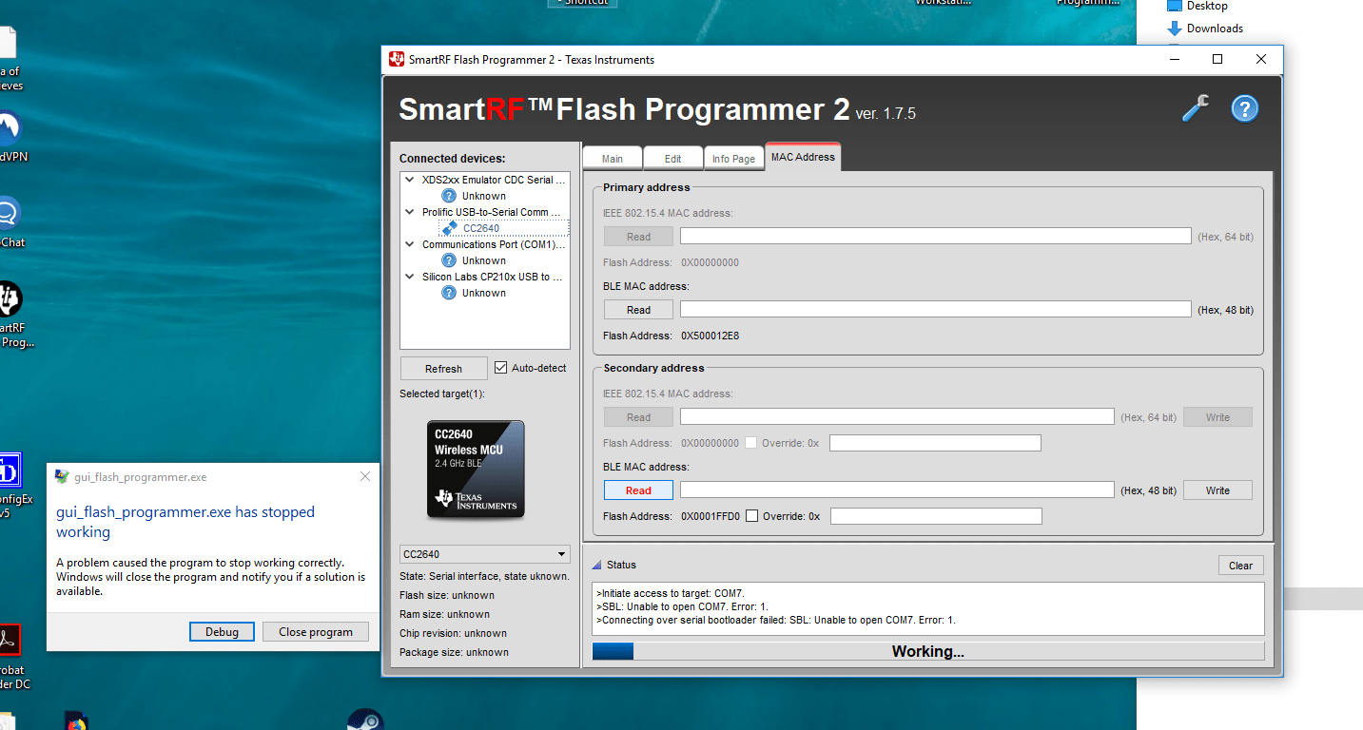Click 'Desktop' in the File Explorer window
The height and width of the screenshot is (730, 1363).
tap(1197, 6)
